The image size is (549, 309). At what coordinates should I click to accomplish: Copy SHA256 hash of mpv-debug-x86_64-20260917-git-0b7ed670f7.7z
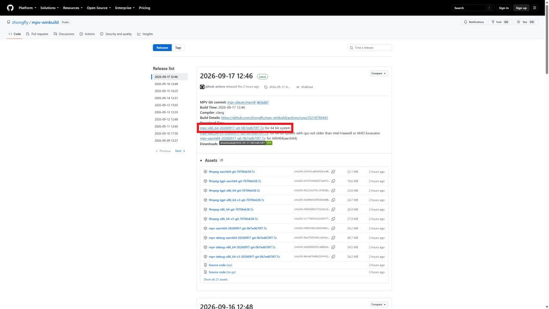pos(333,247)
